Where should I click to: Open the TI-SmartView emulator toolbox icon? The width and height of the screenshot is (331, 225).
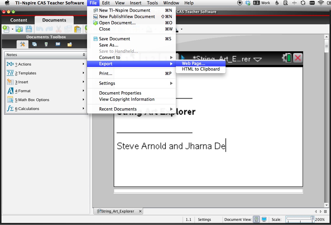coord(46,44)
